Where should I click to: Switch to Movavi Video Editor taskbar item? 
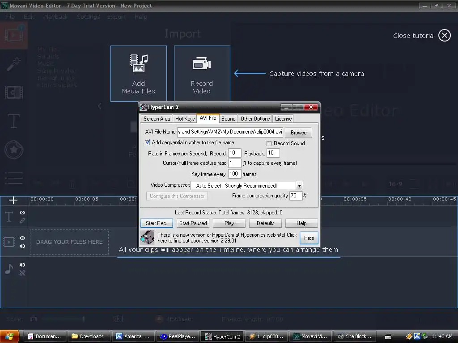point(310,336)
